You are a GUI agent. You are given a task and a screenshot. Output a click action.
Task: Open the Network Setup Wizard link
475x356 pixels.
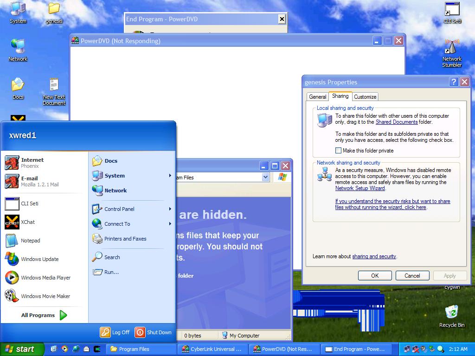(x=360, y=188)
